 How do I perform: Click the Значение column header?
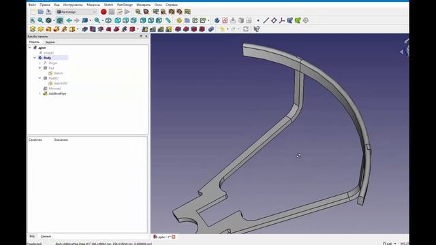[x=61, y=140]
